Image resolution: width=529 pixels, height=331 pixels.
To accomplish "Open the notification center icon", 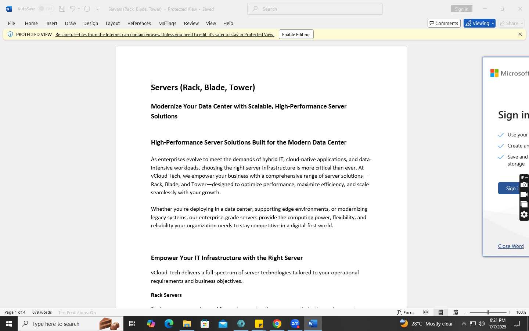I will pyautogui.click(x=517, y=324).
